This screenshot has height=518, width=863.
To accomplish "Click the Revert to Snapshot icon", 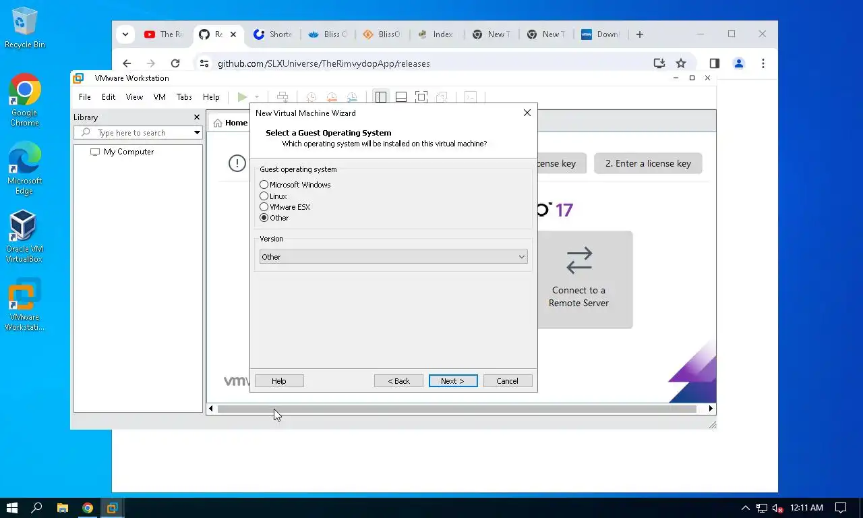I will coord(331,97).
